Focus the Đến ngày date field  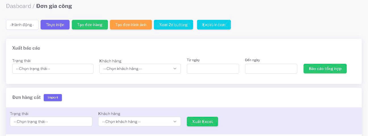tap(271, 69)
